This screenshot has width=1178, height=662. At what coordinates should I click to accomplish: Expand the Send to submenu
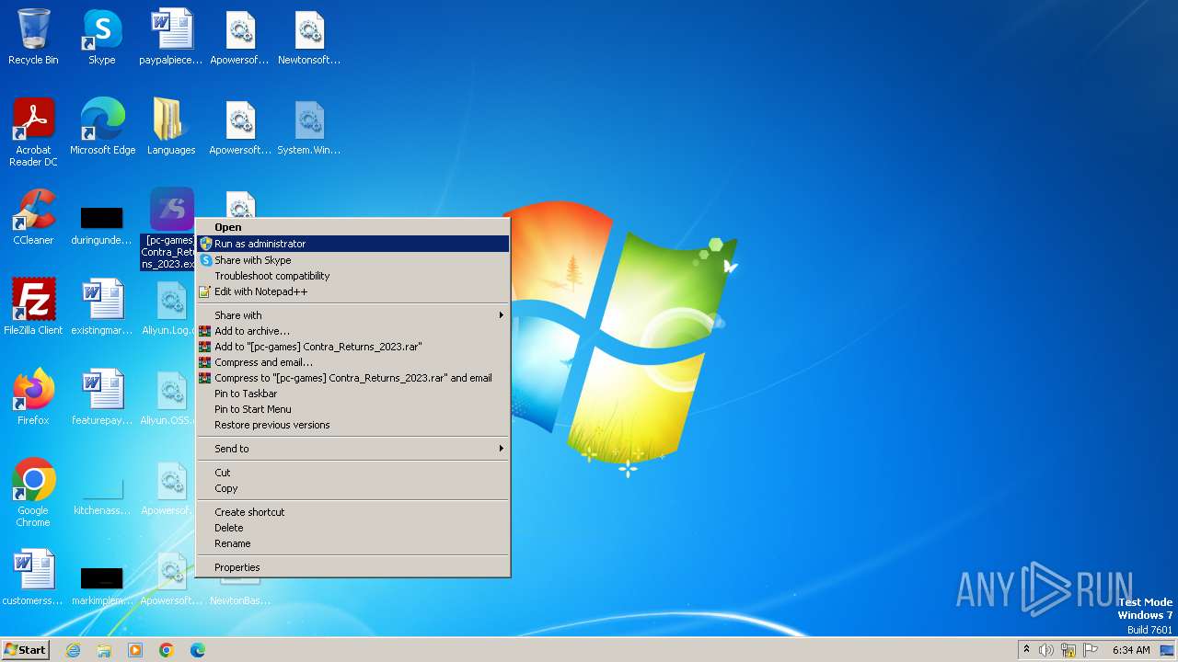352,449
